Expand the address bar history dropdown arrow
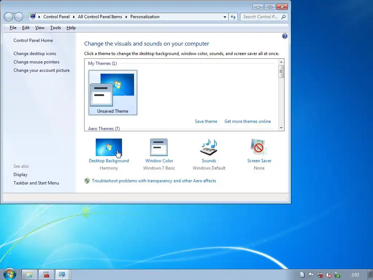The height and width of the screenshot is (280, 373). (225, 17)
